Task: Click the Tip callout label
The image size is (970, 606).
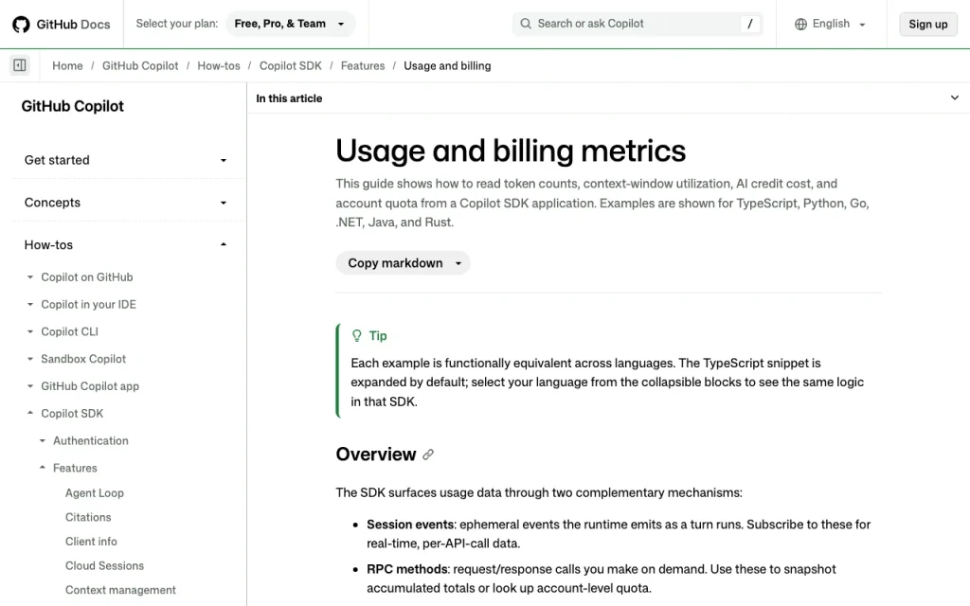Action: tap(378, 336)
